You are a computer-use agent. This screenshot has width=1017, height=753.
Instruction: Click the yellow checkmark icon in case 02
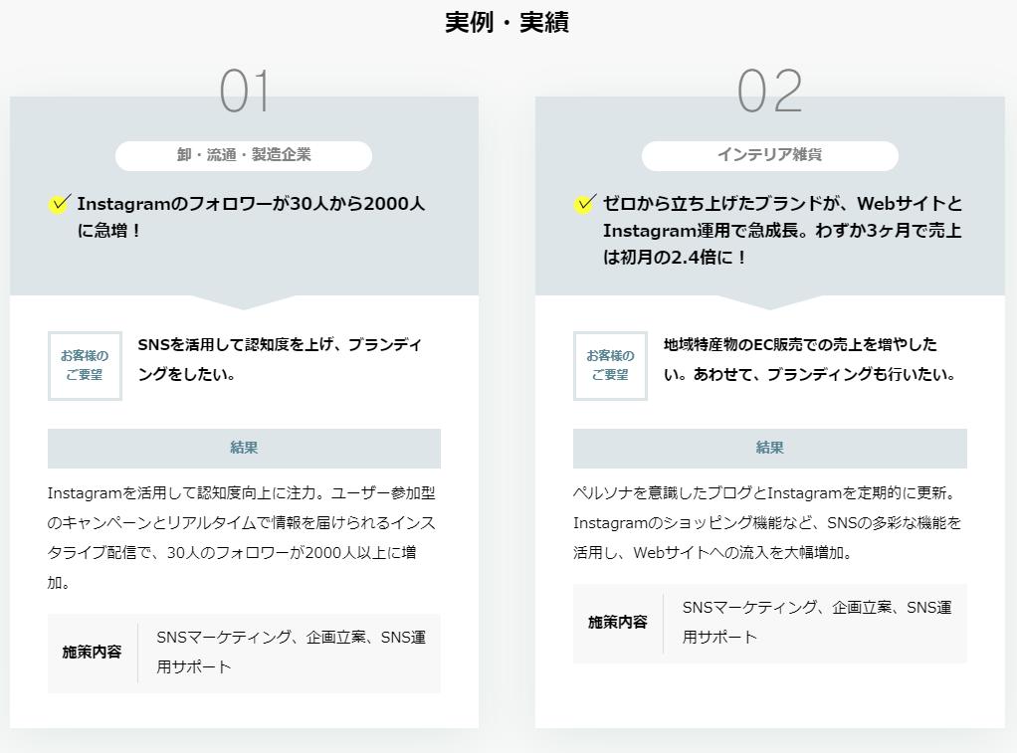(585, 204)
